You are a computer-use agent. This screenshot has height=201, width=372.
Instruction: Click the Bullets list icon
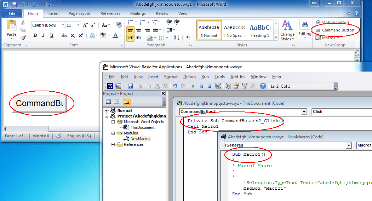click(x=131, y=22)
